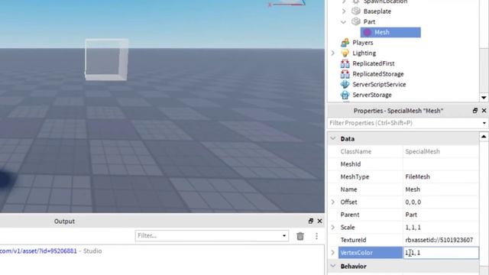Screen dimensions: 489x275
Task: Select Baseplate in the Explorer
Action: [x=377, y=11]
